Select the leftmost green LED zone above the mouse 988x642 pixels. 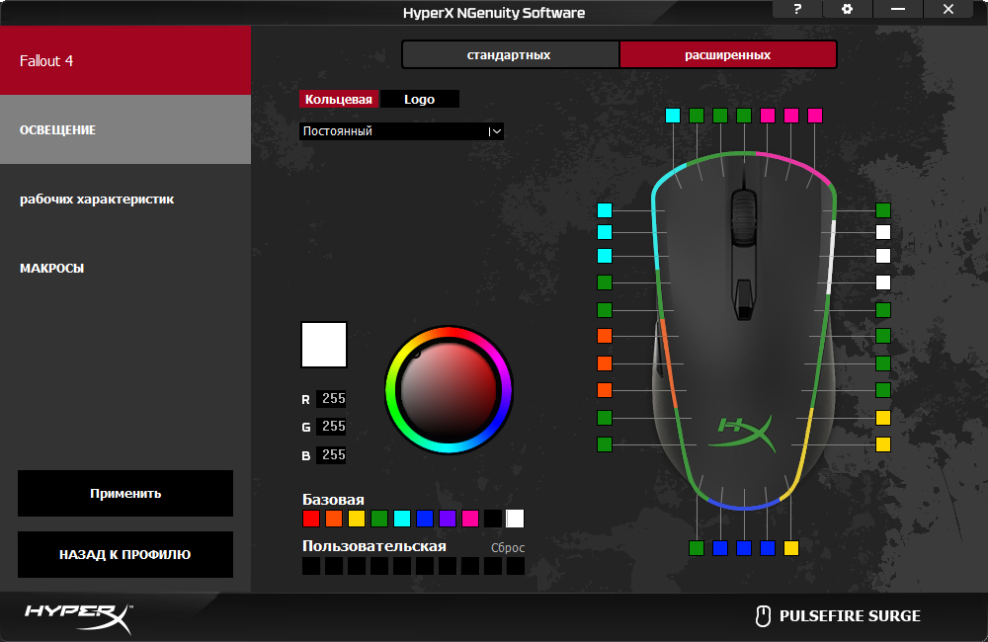(697, 116)
